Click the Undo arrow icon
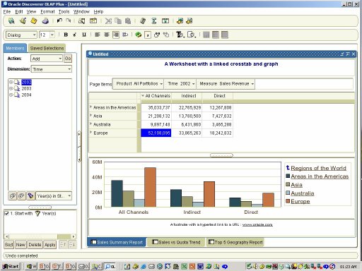The height and width of the screenshot is (271, 362). [x=59, y=20]
